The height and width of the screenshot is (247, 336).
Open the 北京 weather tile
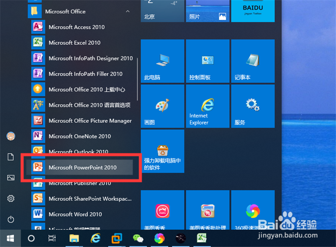click(163, 11)
